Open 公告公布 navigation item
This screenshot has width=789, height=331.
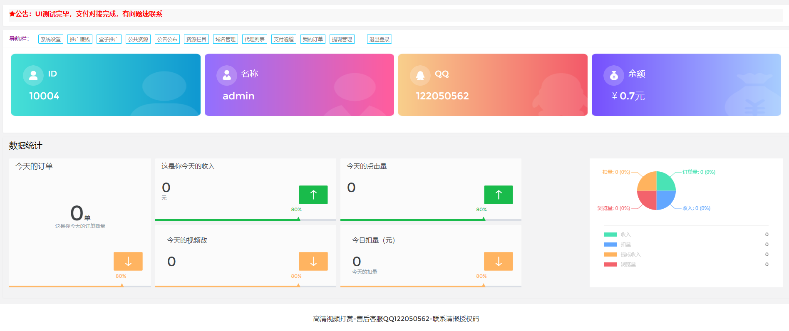coord(167,39)
